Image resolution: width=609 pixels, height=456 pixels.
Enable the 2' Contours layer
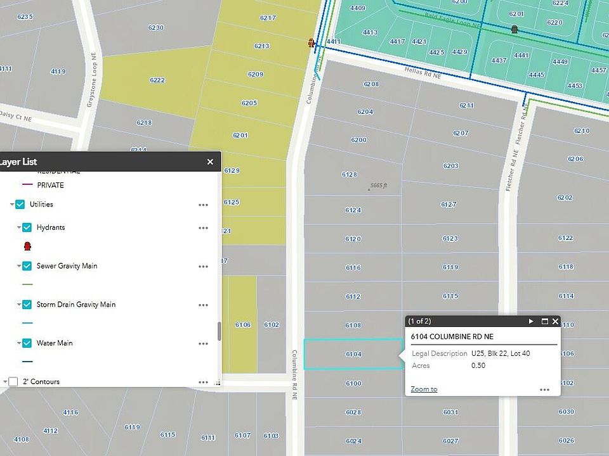(13, 382)
